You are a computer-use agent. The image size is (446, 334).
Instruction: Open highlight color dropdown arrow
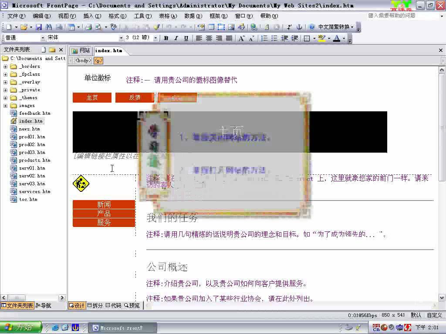click(329, 38)
